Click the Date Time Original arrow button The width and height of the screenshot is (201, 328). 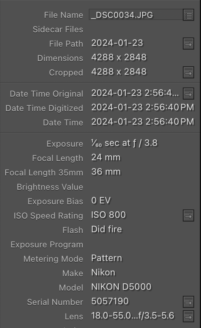188,94
